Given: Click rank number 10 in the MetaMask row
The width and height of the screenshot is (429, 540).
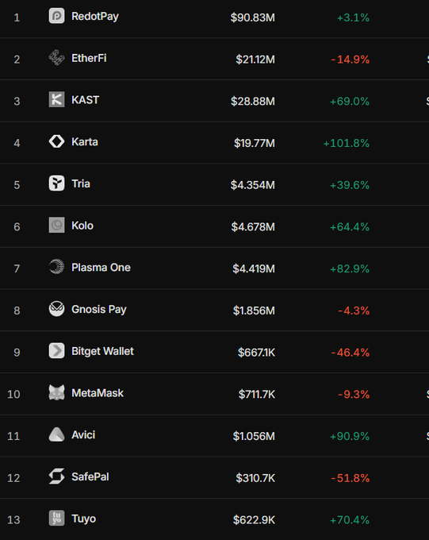Looking at the screenshot, I should tap(13, 394).
